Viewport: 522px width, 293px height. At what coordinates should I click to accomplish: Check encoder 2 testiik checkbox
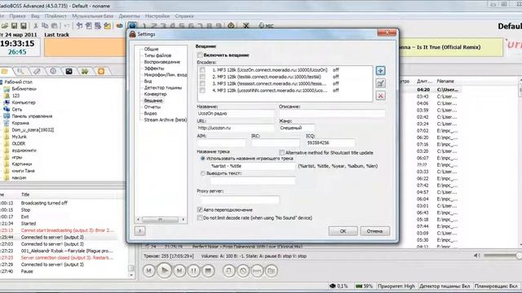click(202, 77)
